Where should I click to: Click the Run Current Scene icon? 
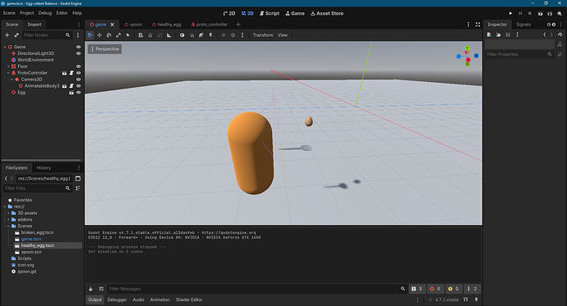tap(540, 13)
